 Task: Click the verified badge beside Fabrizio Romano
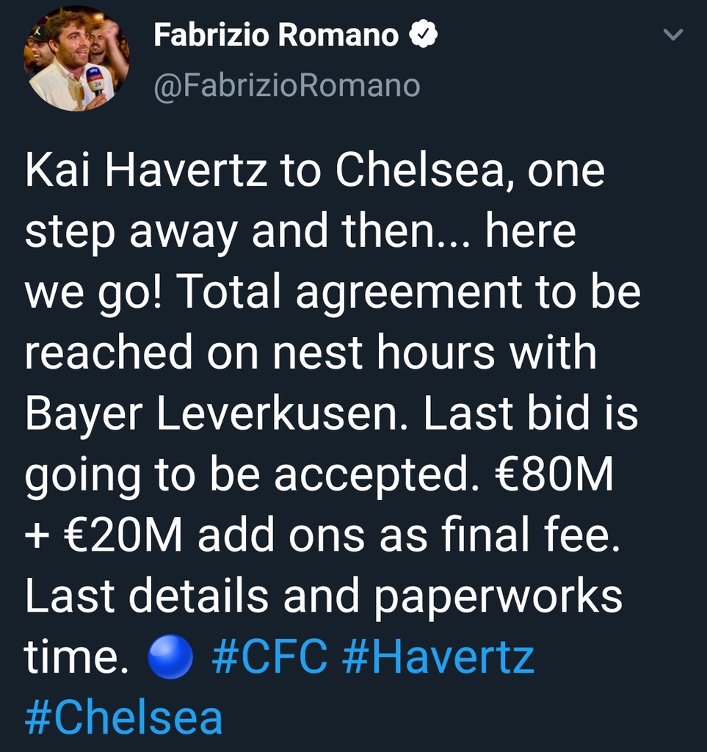(x=424, y=36)
